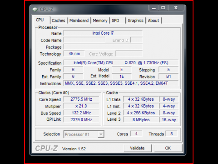Click the Level 2 value 4 x 256 KBytes

click(141, 113)
